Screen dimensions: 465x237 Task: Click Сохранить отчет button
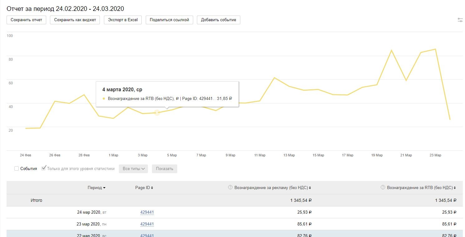point(26,20)
